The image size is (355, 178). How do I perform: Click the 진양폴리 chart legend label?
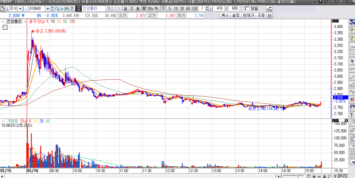pyautogui.click(x=14, y=22)
